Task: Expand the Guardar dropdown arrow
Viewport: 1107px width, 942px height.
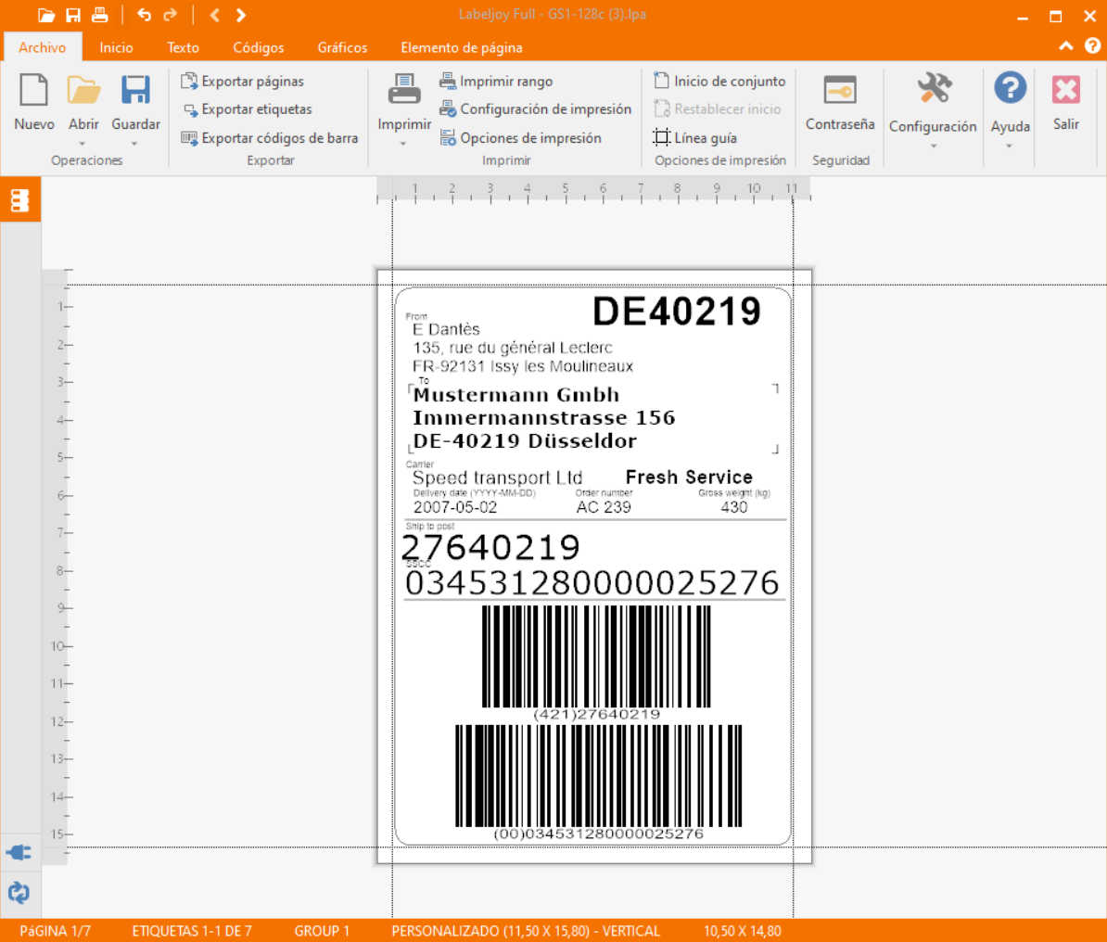Action: tap(134, 144)
